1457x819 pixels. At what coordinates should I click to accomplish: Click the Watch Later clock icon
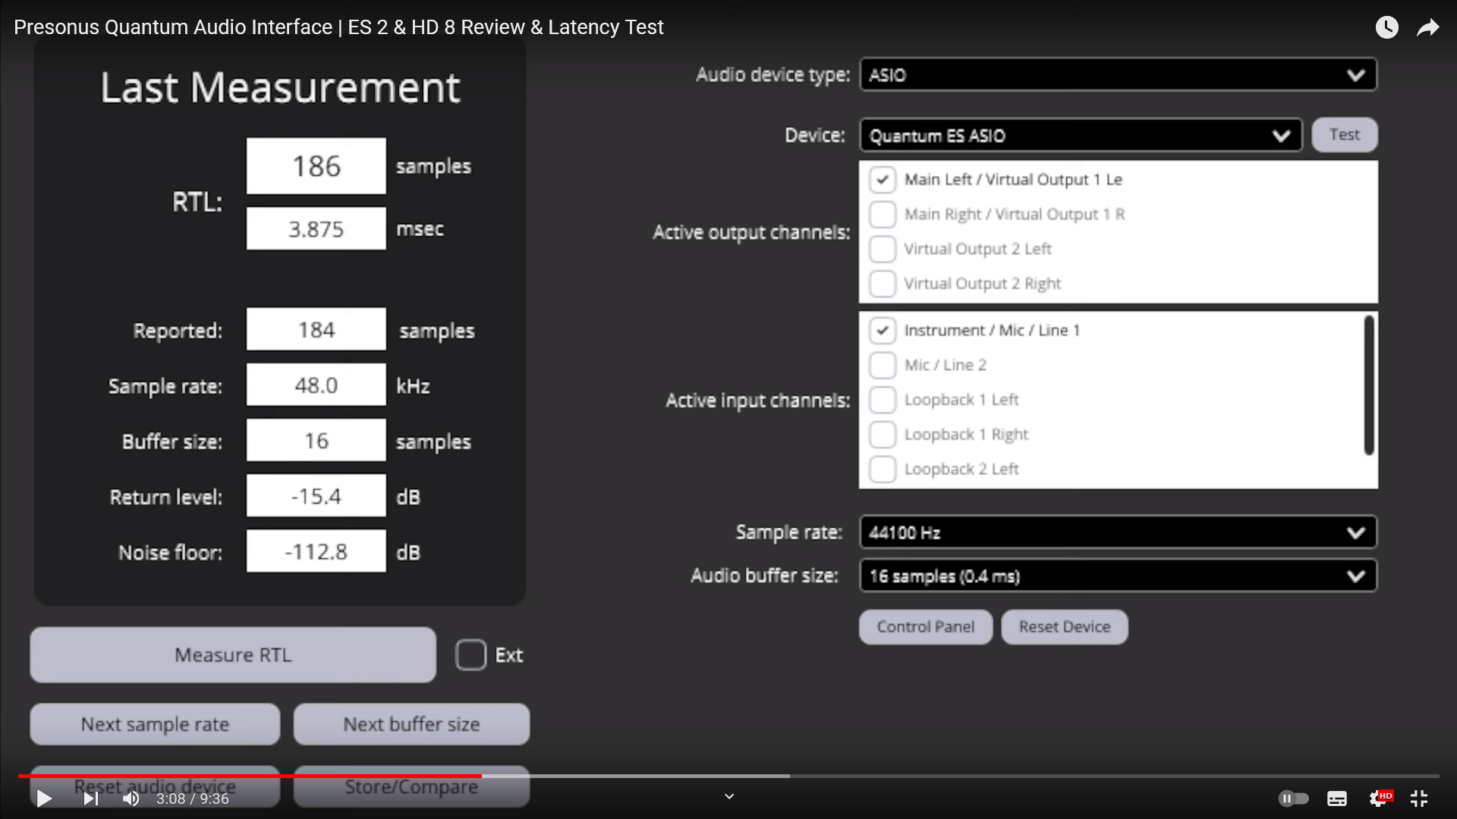click(x=1386, y=28)
